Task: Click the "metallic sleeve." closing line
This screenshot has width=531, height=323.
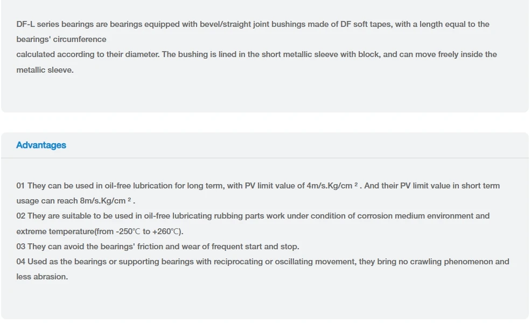Action: (x=45, y=69)
